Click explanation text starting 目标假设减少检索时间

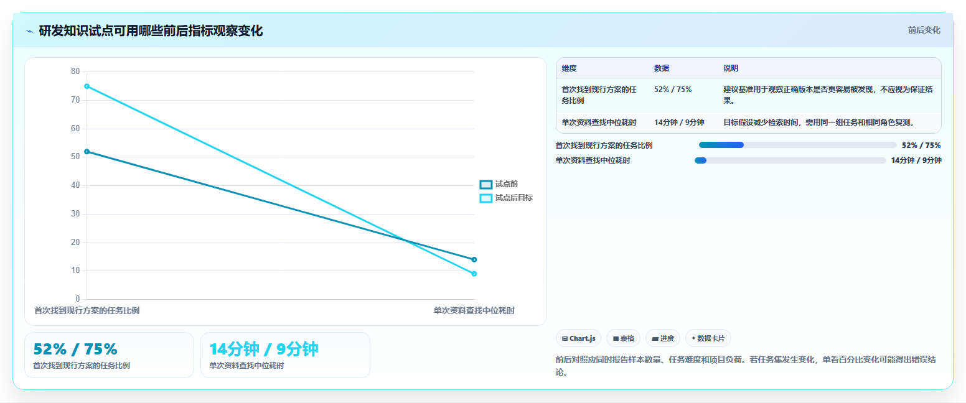(x=818, y=122)
